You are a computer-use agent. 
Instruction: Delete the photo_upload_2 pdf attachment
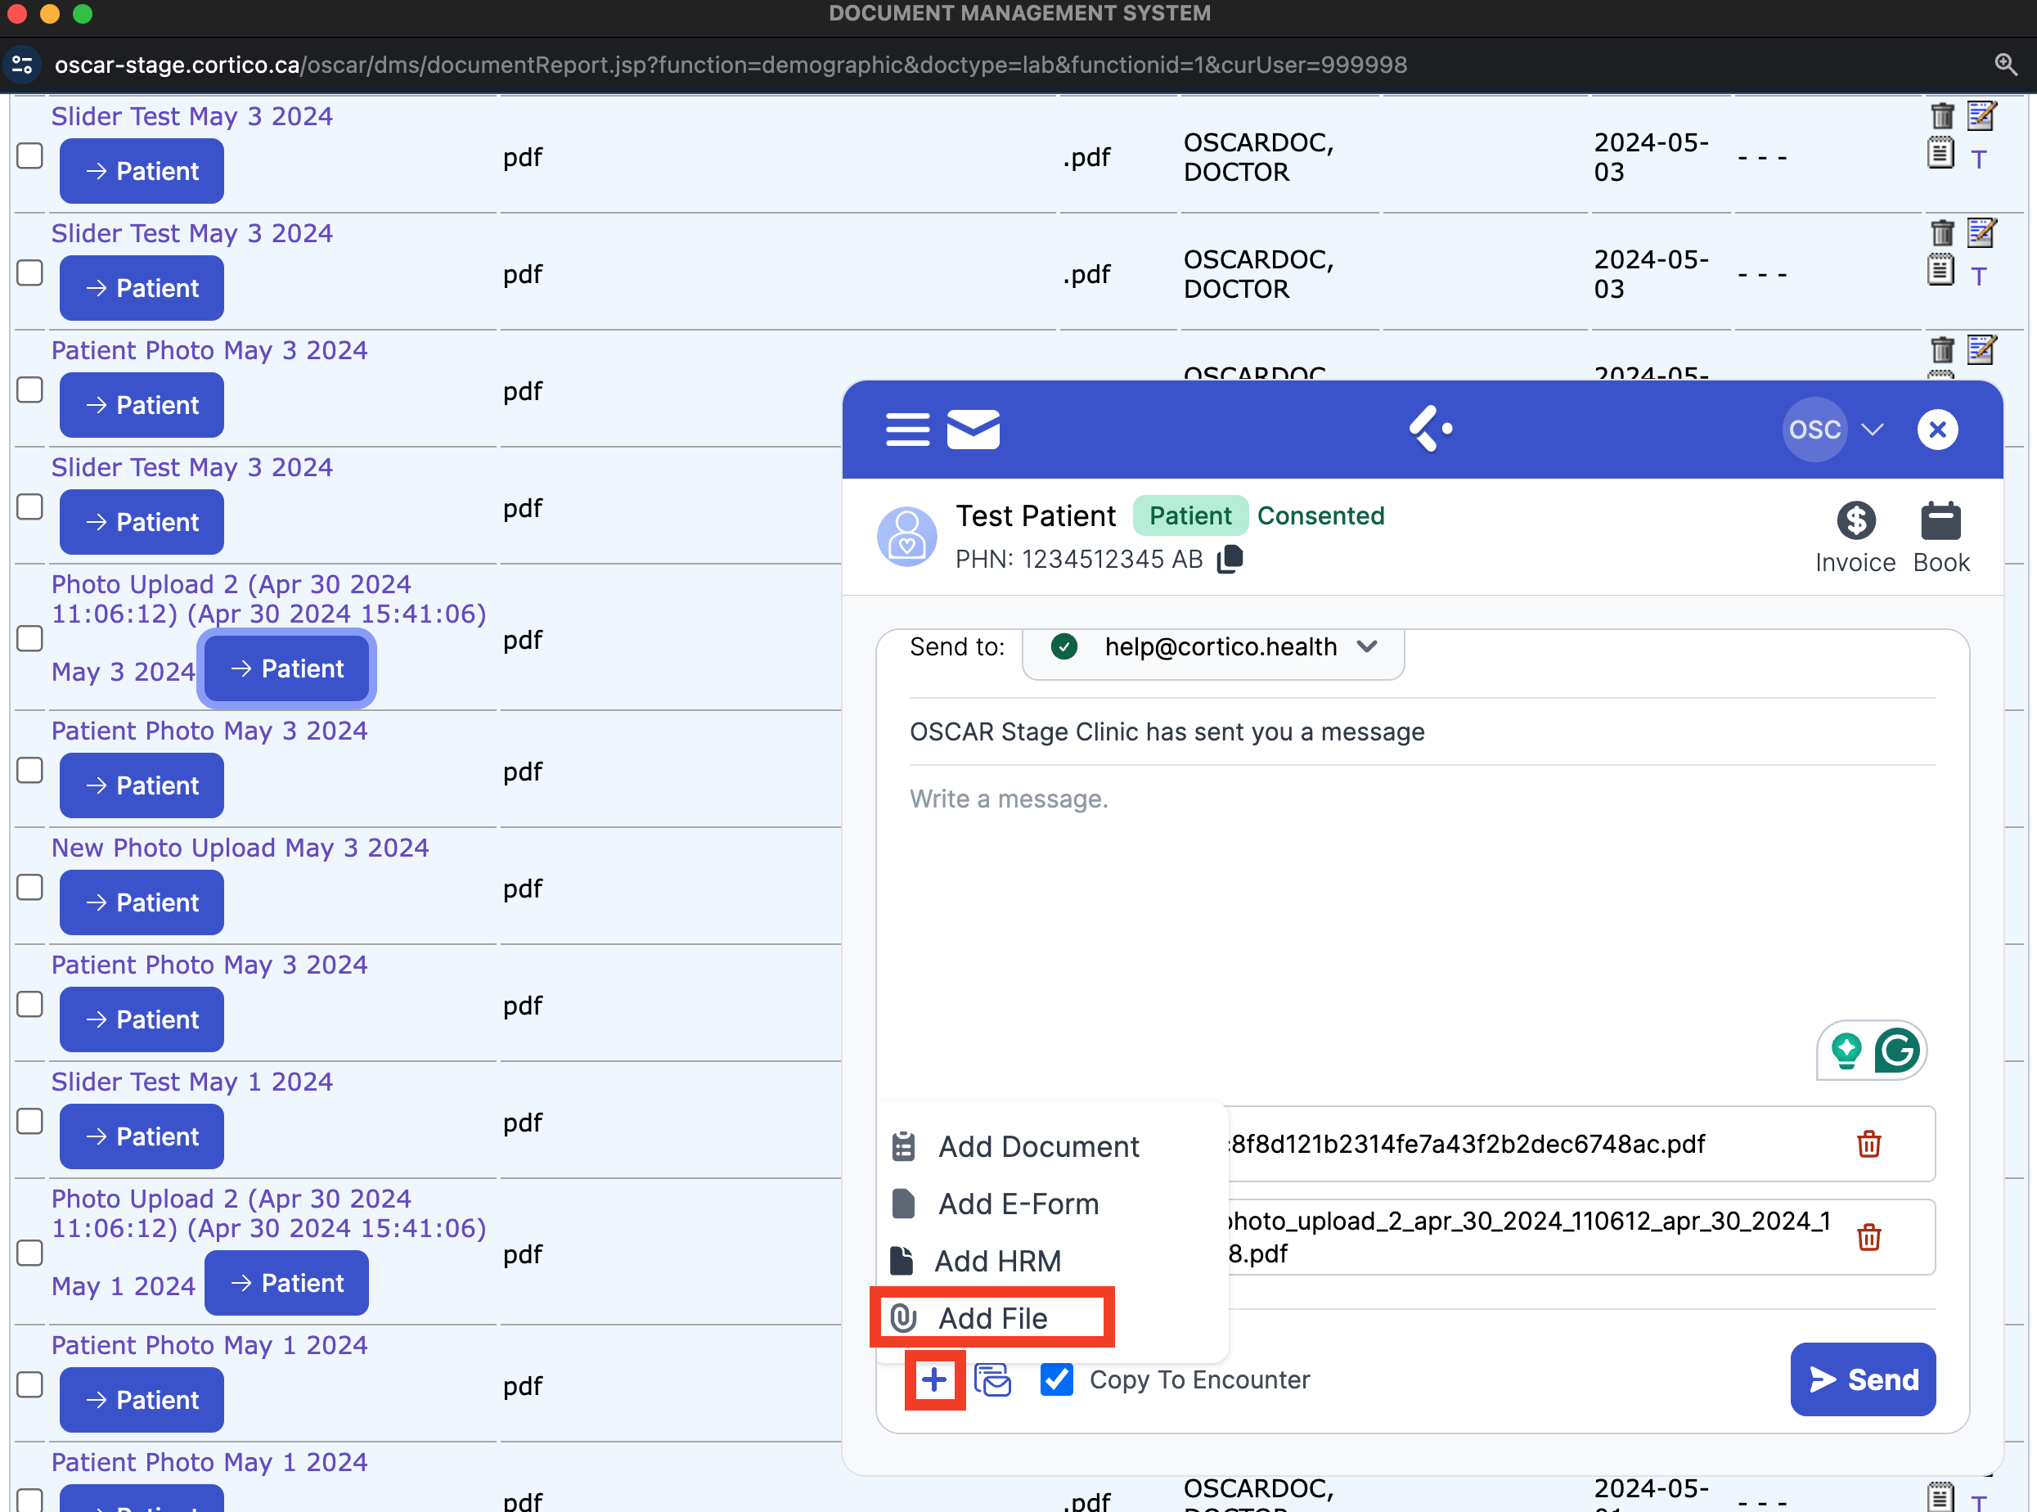(1868, 1237)
